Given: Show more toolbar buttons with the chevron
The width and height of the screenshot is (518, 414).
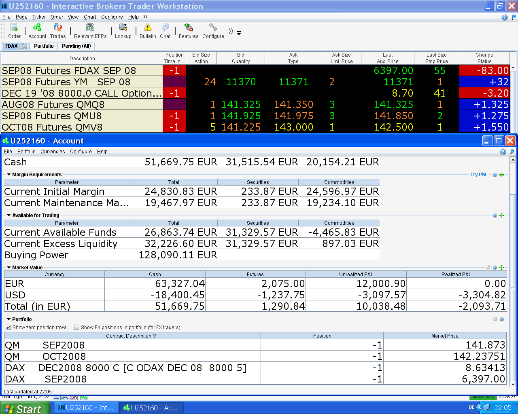Looking at the screenshot, I should (x=231, y=31).
